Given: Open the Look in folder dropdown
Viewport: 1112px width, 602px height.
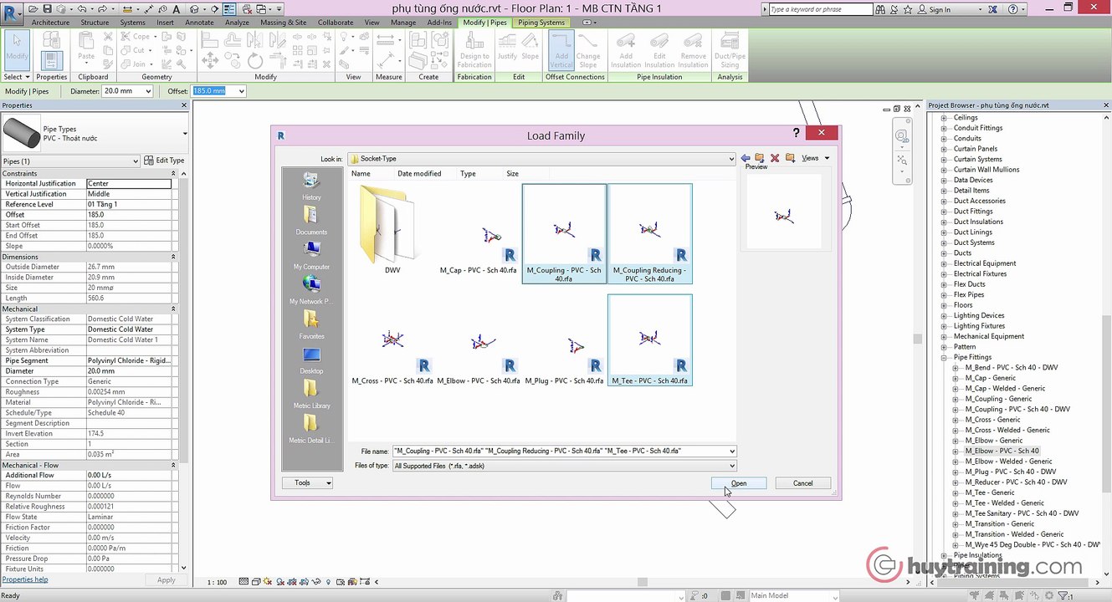Looking at the screenshot, I should pyautogui.click(x=730, y=159).
